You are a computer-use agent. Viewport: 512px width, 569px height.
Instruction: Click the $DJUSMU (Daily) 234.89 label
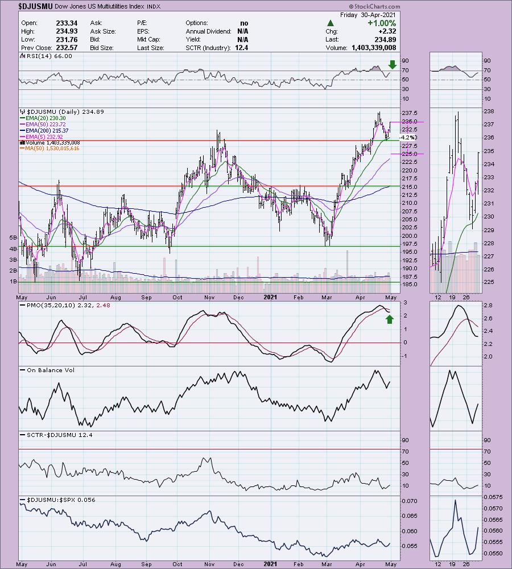pos(62,112)
